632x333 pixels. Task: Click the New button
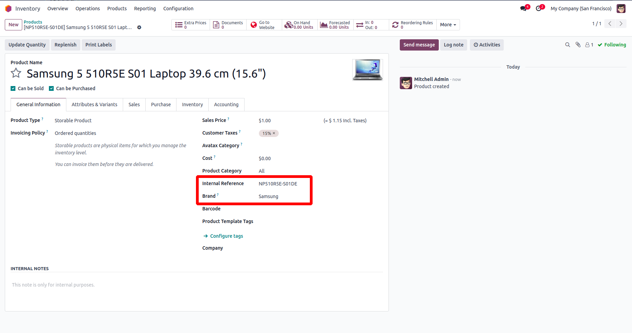(14, 25)
